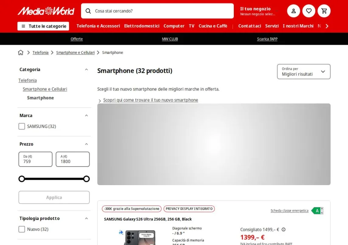The image size is (348, 245).
Task: Tick the SAMSUNG (32) brand checkbox
Action: tap(22, 127)
